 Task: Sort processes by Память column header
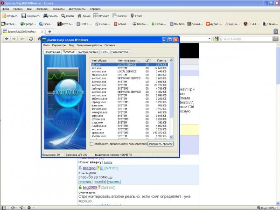[159, 61]
